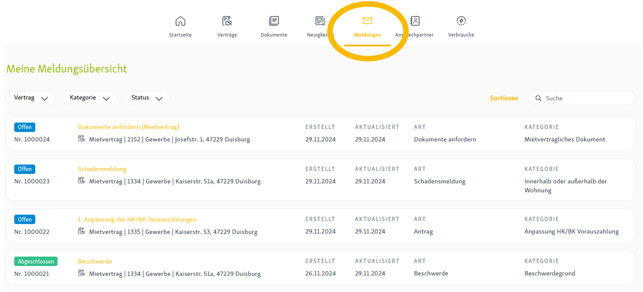Viewport: 643px width, 292px height.
Task: Select text Nr. 1000021
Action: 32,274
